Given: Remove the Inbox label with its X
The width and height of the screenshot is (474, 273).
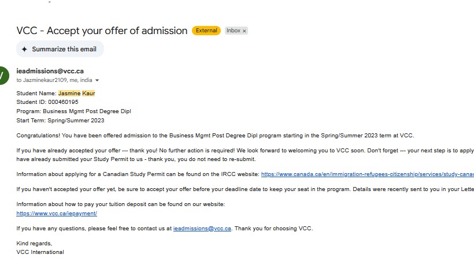Looking at the screenshot, I should pyautogui.click(x=244, y=31).
